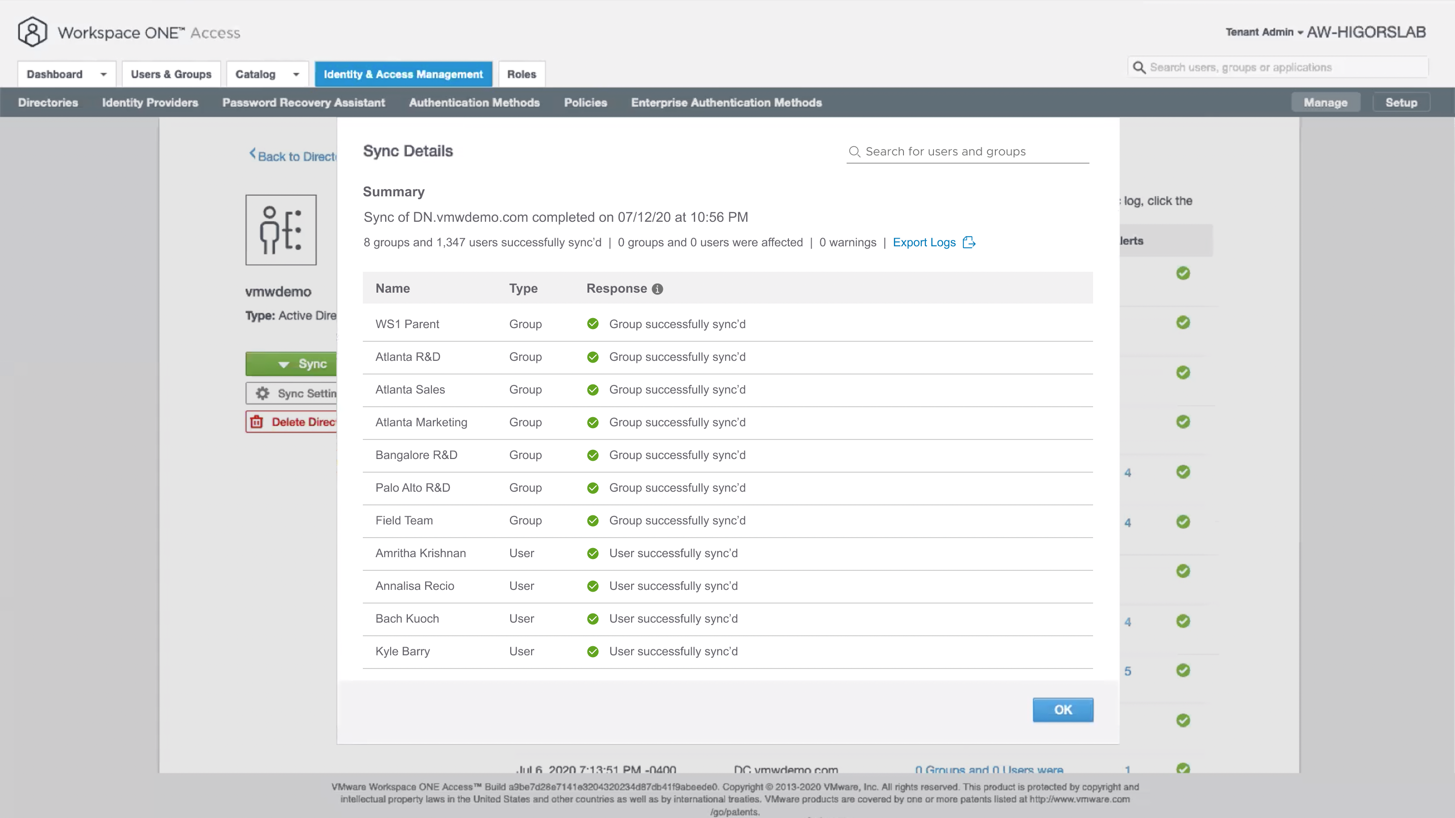1455x818 pixels.
Task: Open the Identity Providers submenu
Action: pyautogui.click(x=150, y=103)
